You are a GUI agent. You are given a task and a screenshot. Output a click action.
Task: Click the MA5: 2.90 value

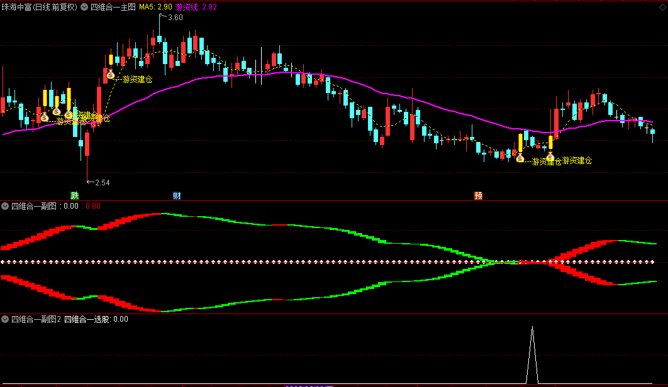[155, 7]
